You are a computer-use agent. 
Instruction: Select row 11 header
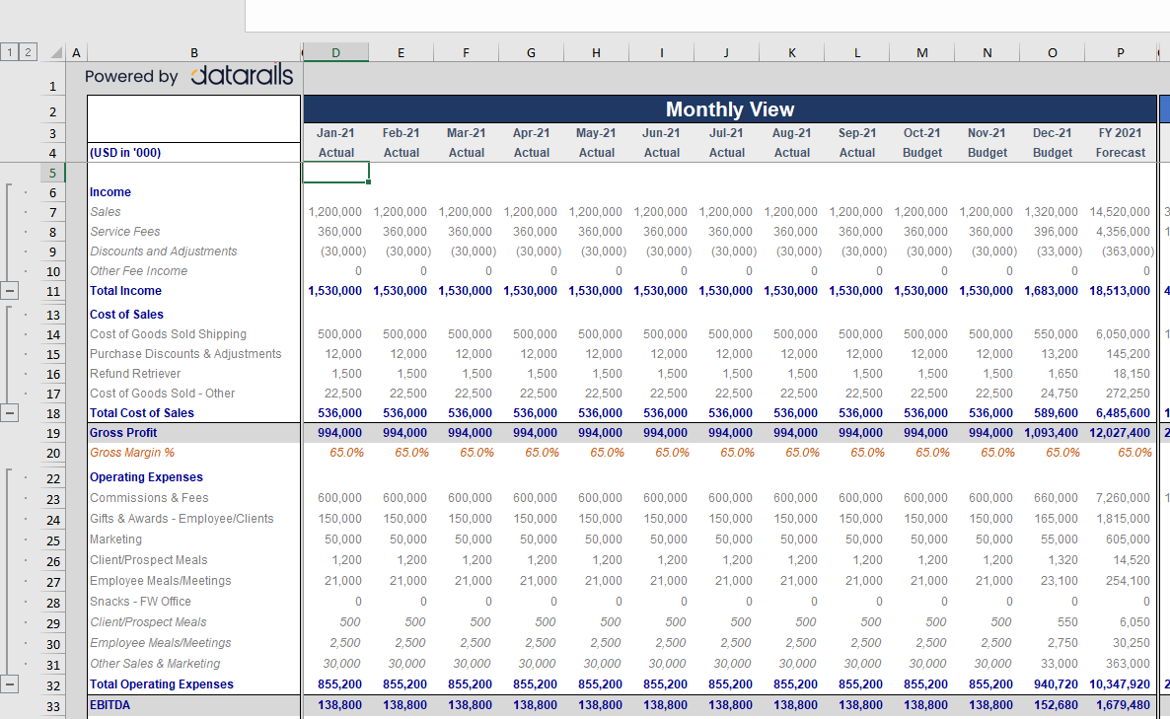point(53,291)
